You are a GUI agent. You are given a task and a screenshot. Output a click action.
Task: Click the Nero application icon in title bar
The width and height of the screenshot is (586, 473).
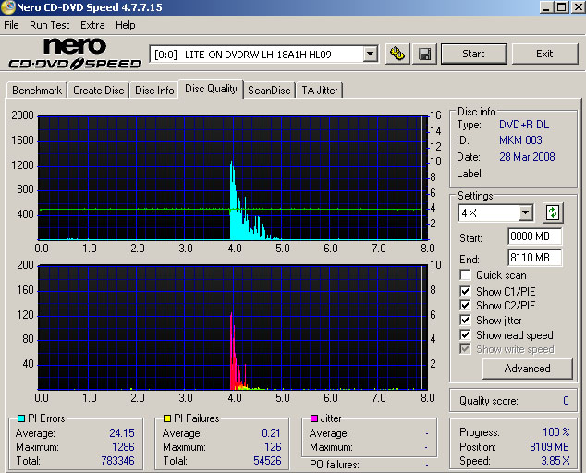point(9,7)
